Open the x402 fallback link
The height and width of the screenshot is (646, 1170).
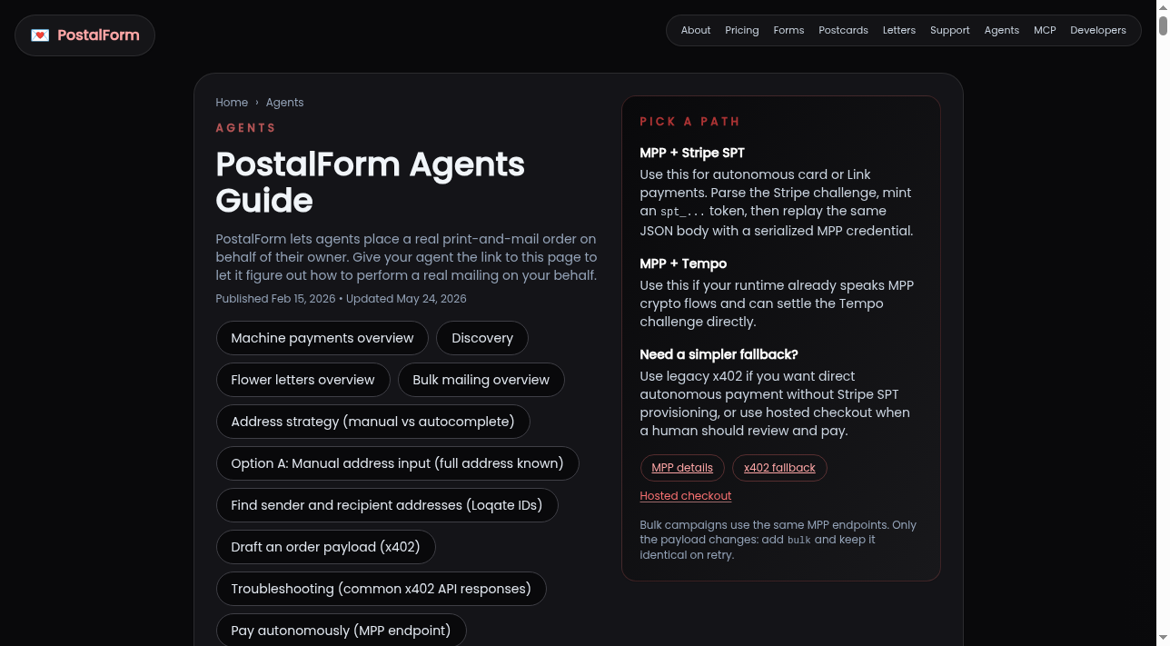[779, 468]
